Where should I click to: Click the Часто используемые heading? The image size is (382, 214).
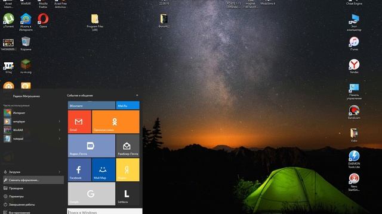coord(16,105)
